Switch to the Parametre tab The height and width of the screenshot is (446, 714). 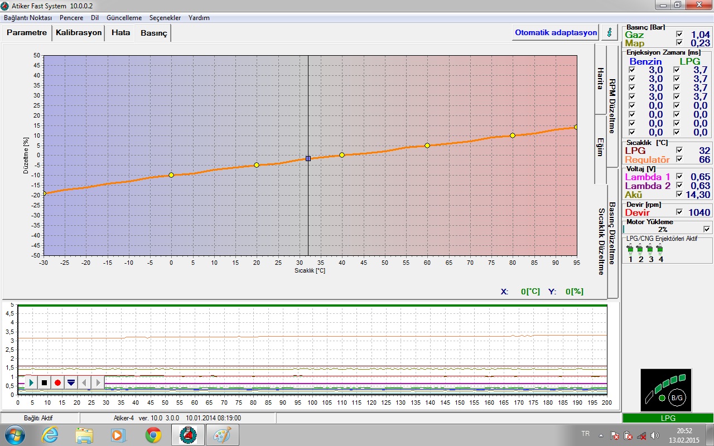(x=27, y=33)
